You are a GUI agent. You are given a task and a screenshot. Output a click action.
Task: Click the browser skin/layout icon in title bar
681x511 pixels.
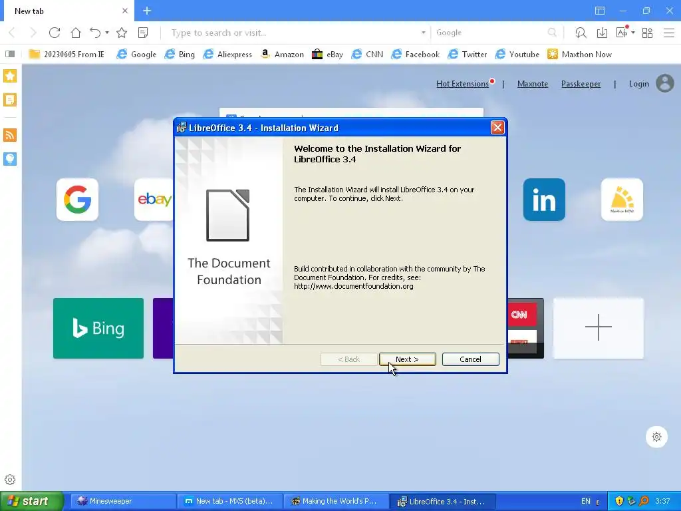coord(600,11)
